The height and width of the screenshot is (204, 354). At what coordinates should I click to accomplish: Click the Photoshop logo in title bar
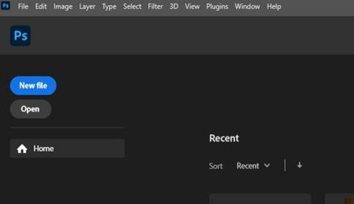tap(5, 5)
